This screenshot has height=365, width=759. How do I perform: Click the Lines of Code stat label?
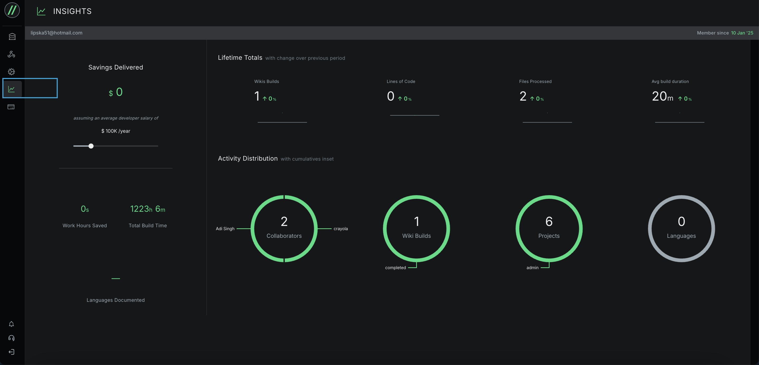(401, 81)
